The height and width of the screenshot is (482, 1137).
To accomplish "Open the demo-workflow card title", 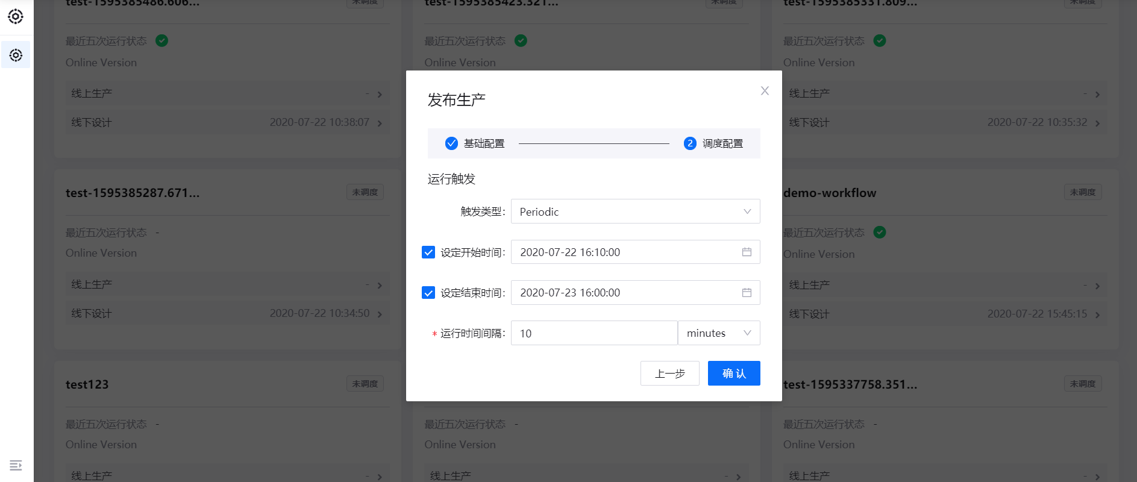I will coord(830,193).
